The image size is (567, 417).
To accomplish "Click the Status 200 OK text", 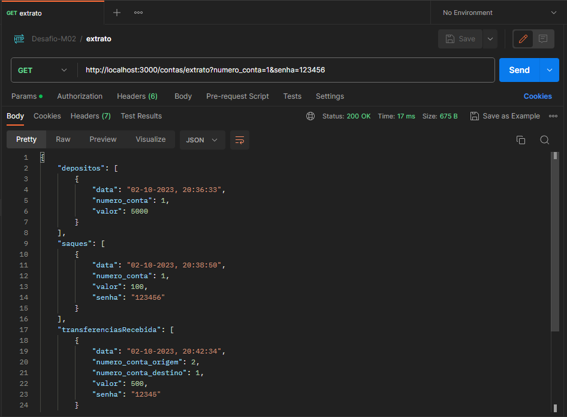I will point(346,116).
